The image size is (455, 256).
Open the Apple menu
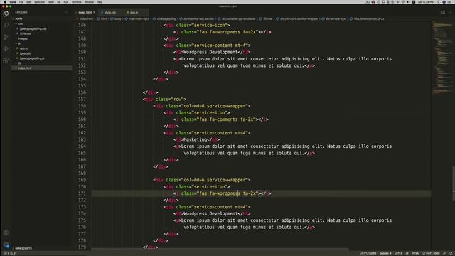click(x=5, y=2)
